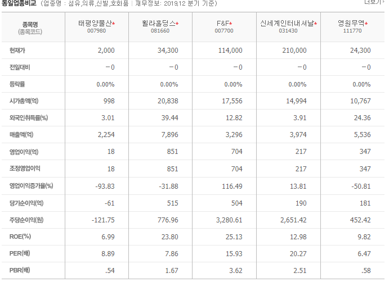Click the ROE value 25.13
Image resolution: width=389 pixels, height=282 pixels.
234,236
